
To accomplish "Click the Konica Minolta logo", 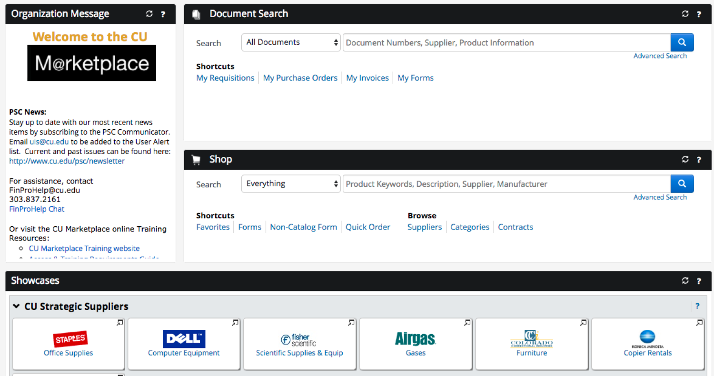I will coord(647,339).
